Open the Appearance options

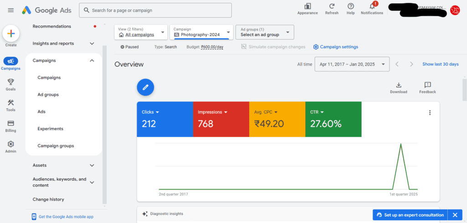[307, 9]
